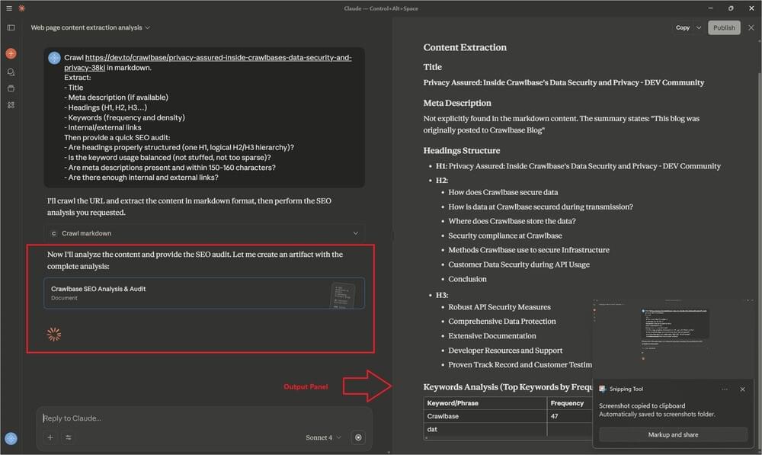
Task: Open a new chat with the orange plus icon
Action: click(x=11, y=54)
